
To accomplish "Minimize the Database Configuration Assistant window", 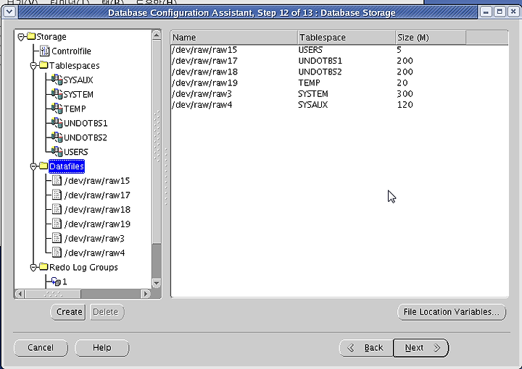I will click(486, 12).
